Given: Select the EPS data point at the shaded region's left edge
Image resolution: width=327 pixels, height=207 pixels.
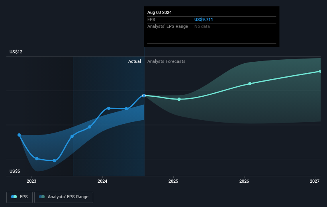Looking at the screenshot, I should click(x=72, y=136).
